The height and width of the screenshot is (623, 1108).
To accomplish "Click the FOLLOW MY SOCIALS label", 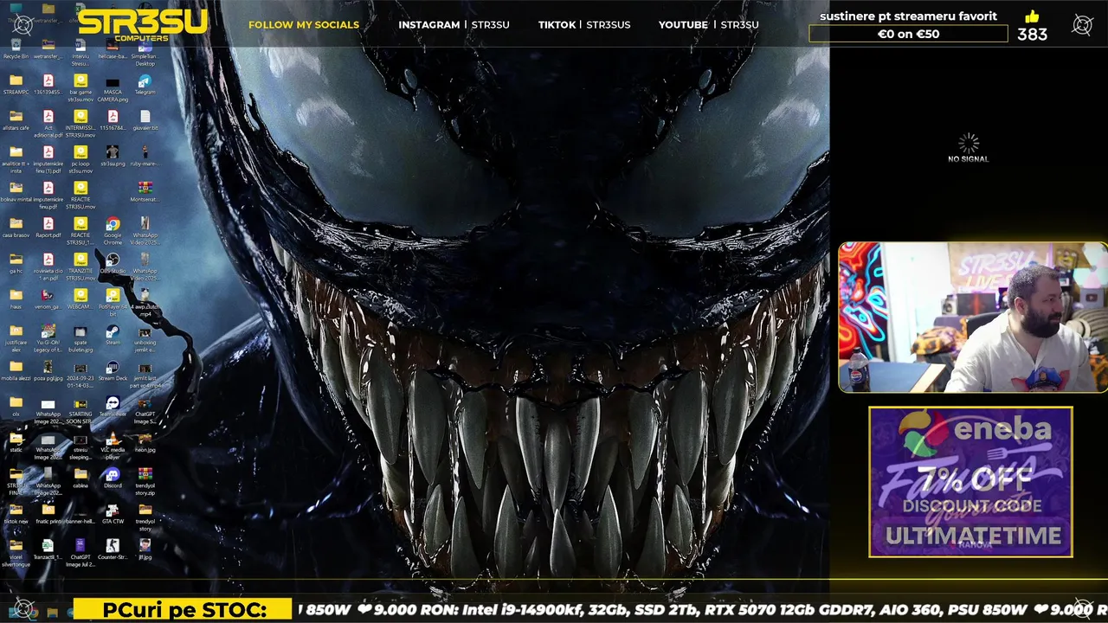I will point(304,24).
